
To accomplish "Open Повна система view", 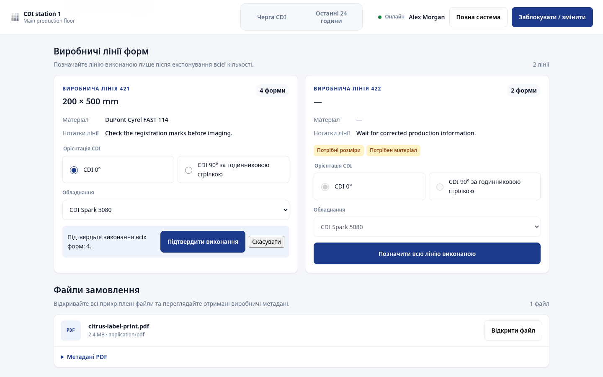I will pyautogui.click(x=478, y=17).
